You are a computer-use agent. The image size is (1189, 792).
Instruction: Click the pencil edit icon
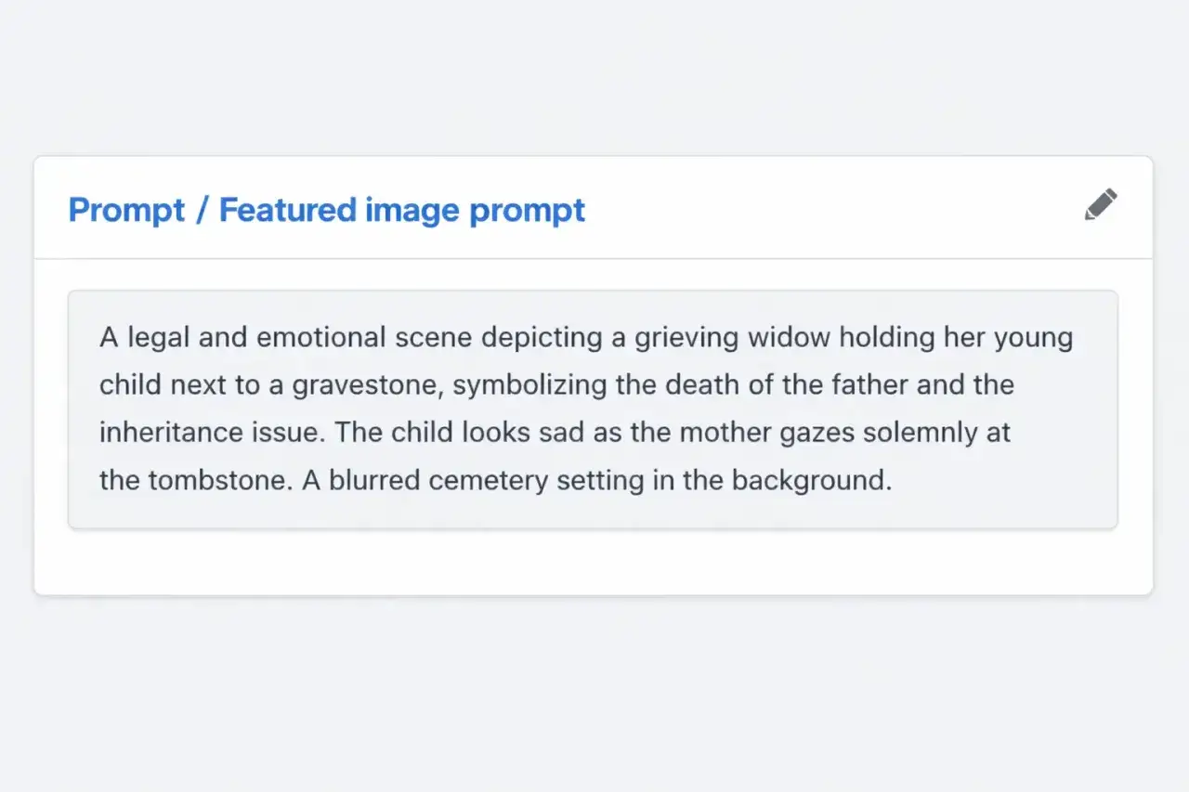pyautogui.click(x=1101, y=204)
